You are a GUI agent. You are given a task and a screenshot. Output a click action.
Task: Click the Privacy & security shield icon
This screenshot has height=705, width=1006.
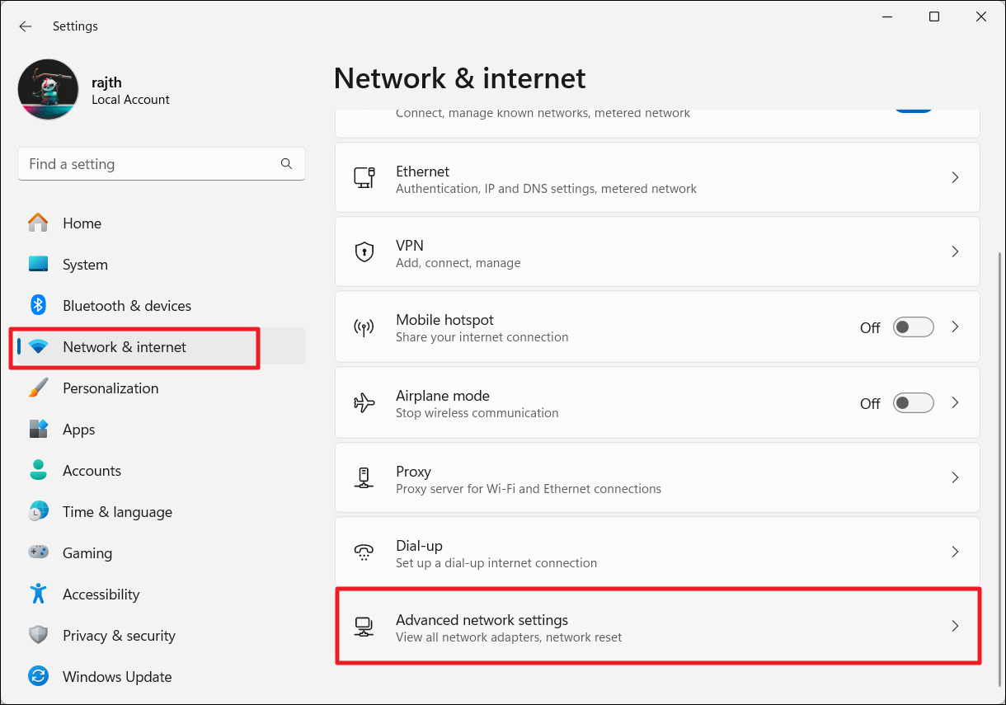pyautogui.click(x=38, y=636)
